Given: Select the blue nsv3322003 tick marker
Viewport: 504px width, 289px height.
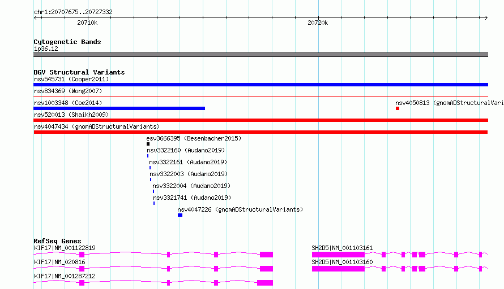Looking at the screenshot, I should [151, 179].
